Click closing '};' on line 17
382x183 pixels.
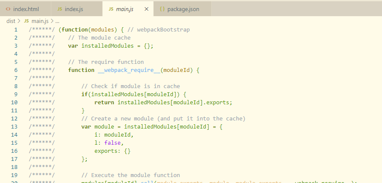click(x=85, y=159)
